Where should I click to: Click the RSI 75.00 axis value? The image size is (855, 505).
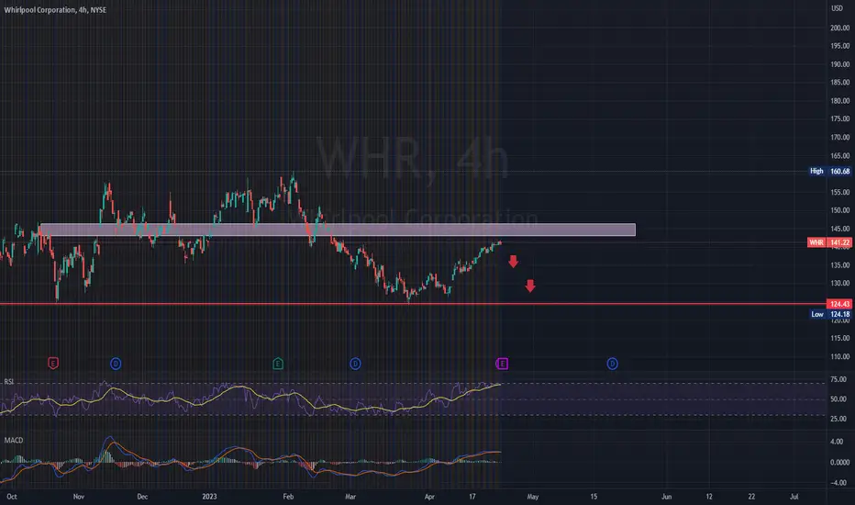838,379
